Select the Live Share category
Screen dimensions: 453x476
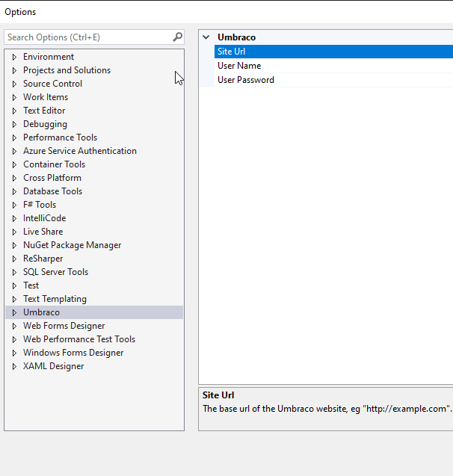tap(43, 232)
